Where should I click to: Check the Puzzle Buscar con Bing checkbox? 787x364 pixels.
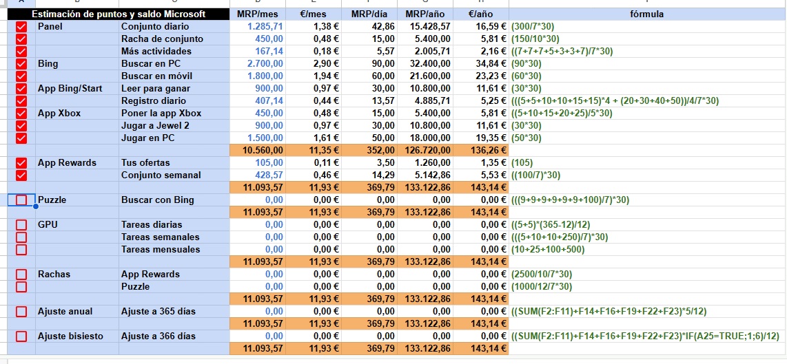(21, 200)
